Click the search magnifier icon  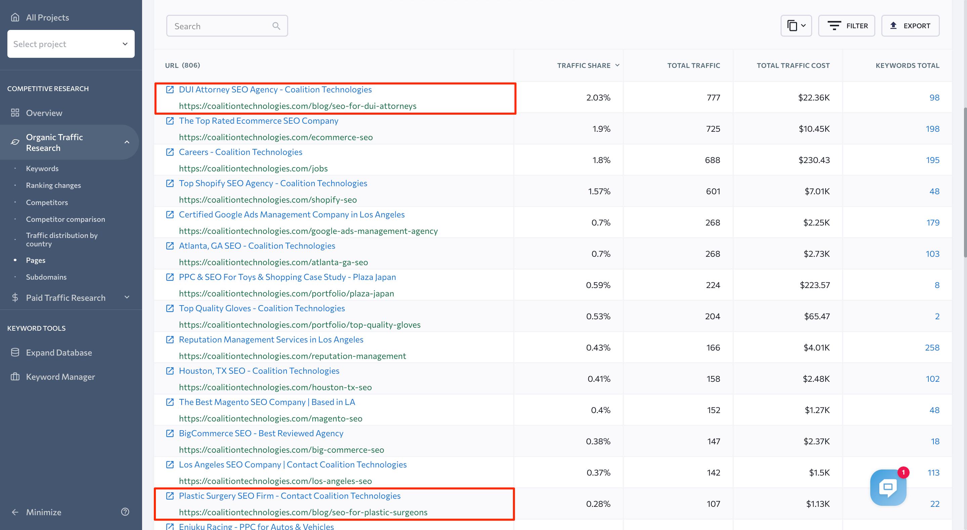[x=276, y=26]
